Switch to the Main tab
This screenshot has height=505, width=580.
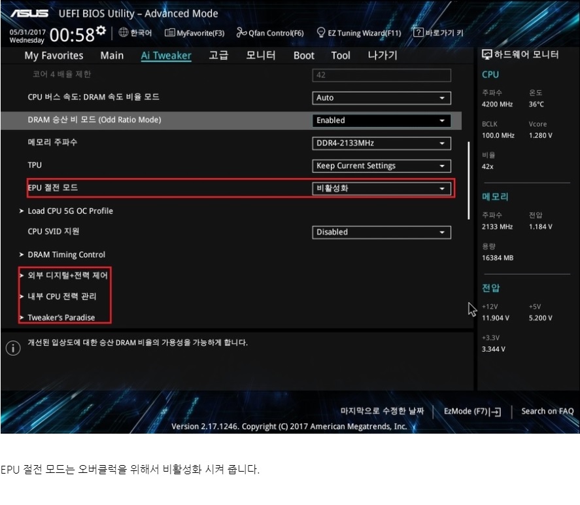(x=112, y=56)
